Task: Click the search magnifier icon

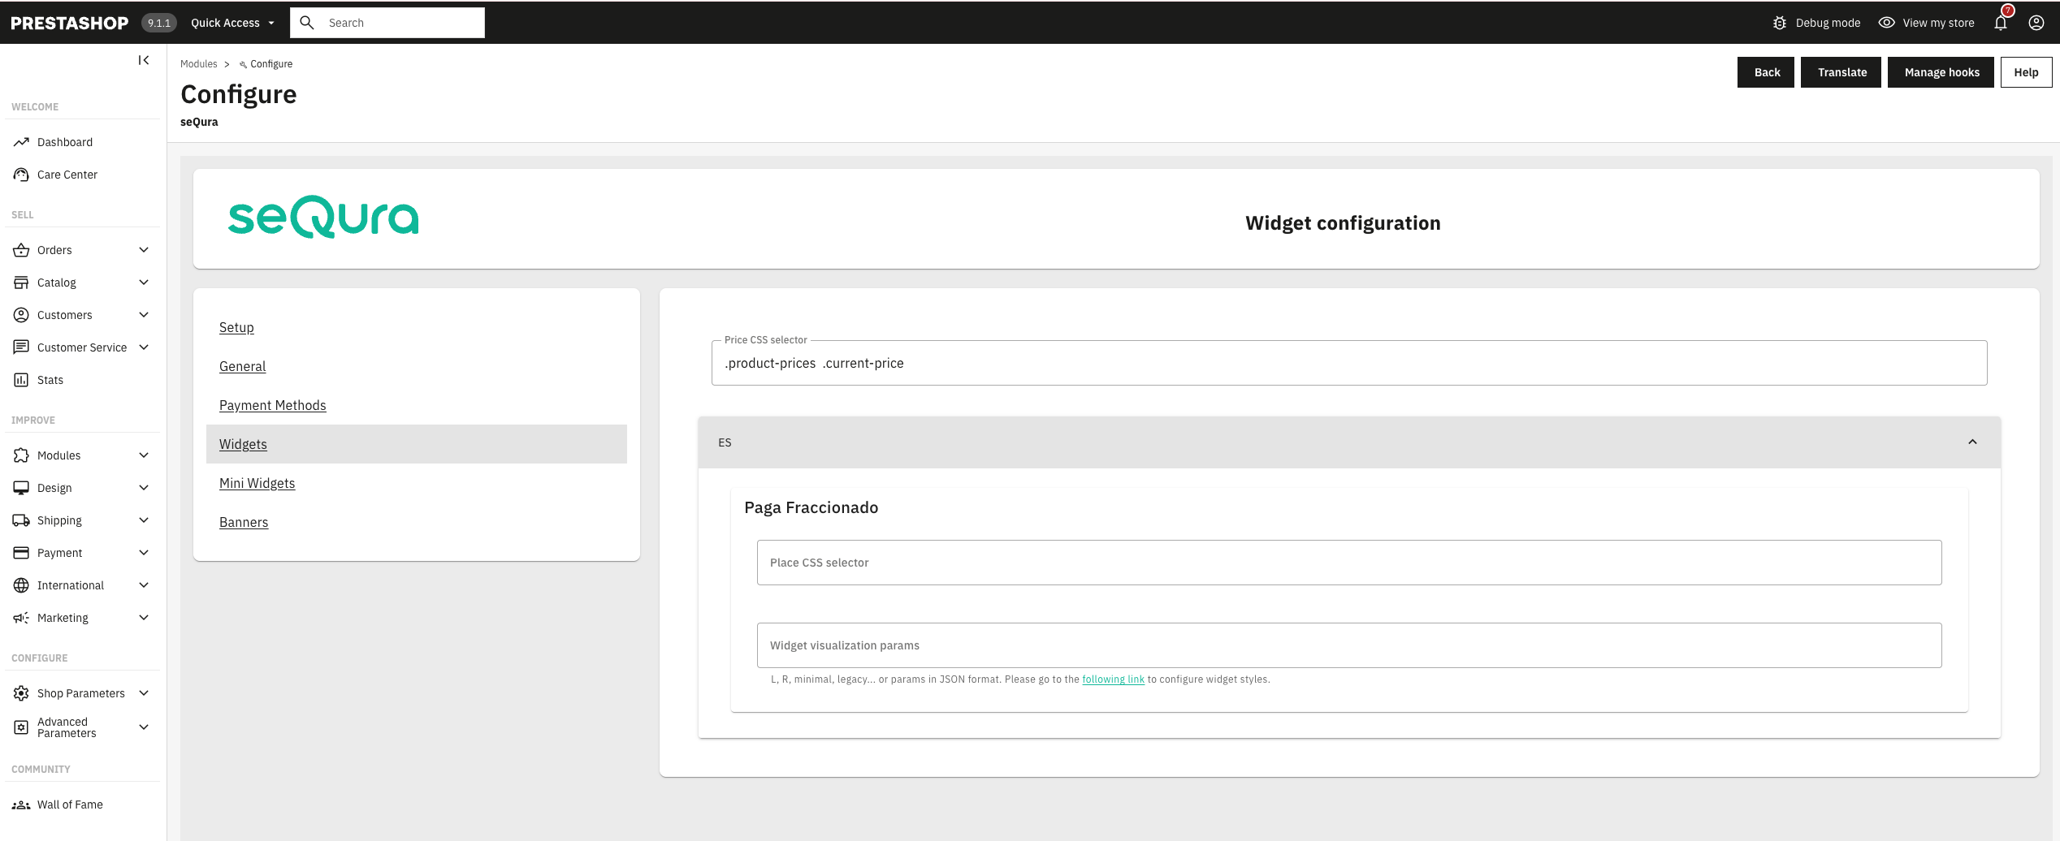Action: click(307, 23)
